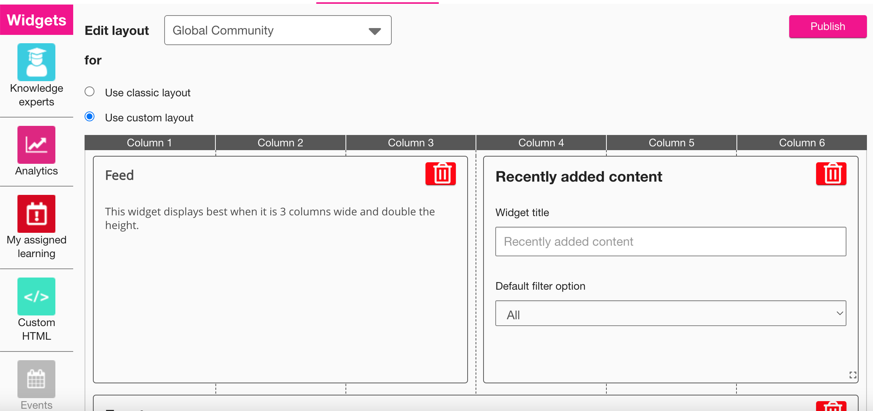Select the Knowledge experts widget icon
Viewport: 873px width, 411px height.
(36, 62)
